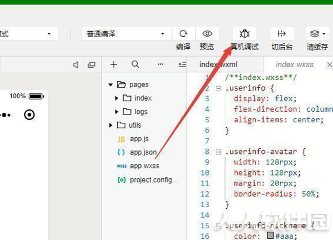Fold the .userinfo-avatar code block
This screenshot has height=240, width=333.
pos(218,152)
